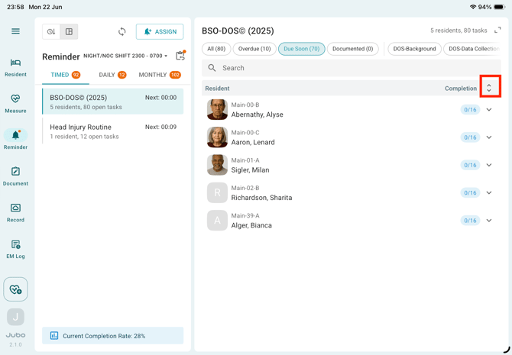Expand Abernathy, Alyse task row
The height and width of the screenshot is (355, 512).
pyautogui.click(x=489, y=110)
